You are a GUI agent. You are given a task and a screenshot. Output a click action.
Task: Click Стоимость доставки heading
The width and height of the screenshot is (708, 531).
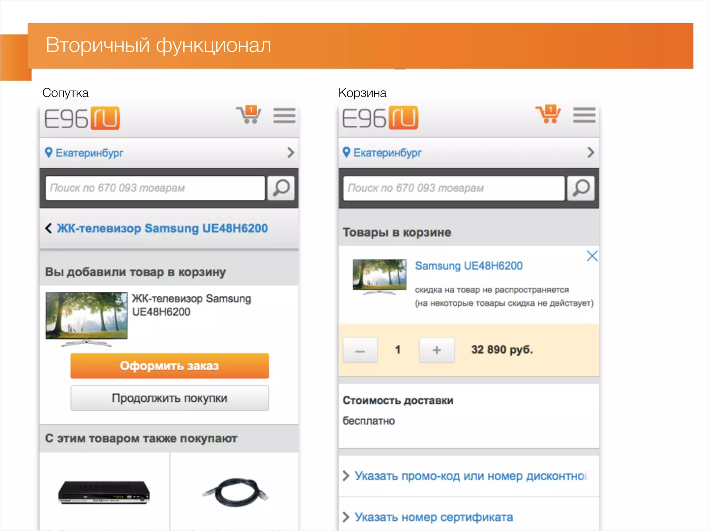398,400
